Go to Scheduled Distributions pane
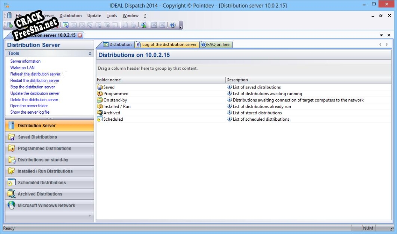The image size is (397, 234). (x=42, y=183)
